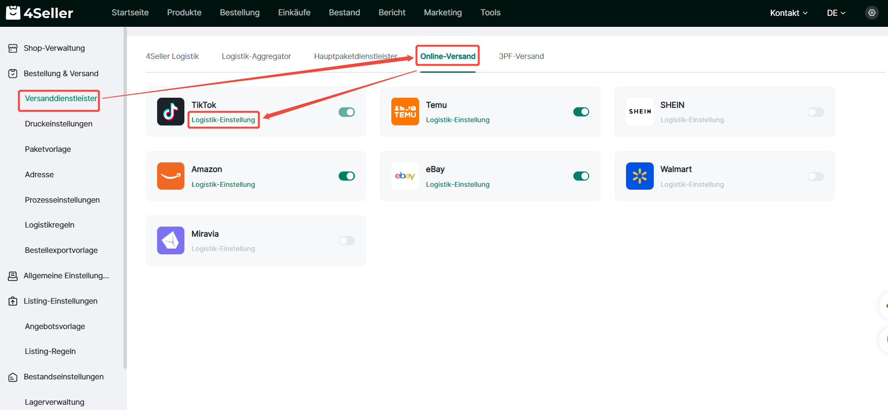Switch to 4Seller Logistik tab
888x410 pixels.
pyautogui.click(x=172, y=57)
